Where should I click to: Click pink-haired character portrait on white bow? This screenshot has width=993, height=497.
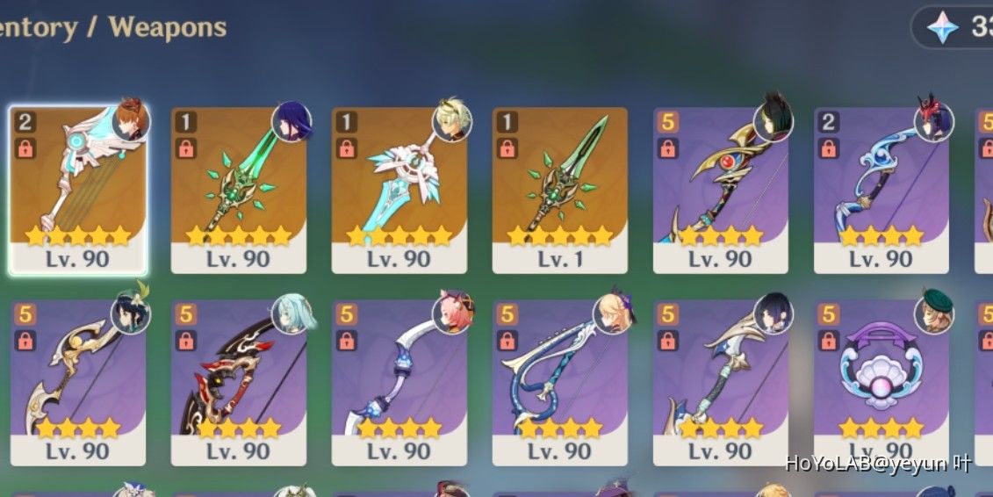click(x=453, y=313)
